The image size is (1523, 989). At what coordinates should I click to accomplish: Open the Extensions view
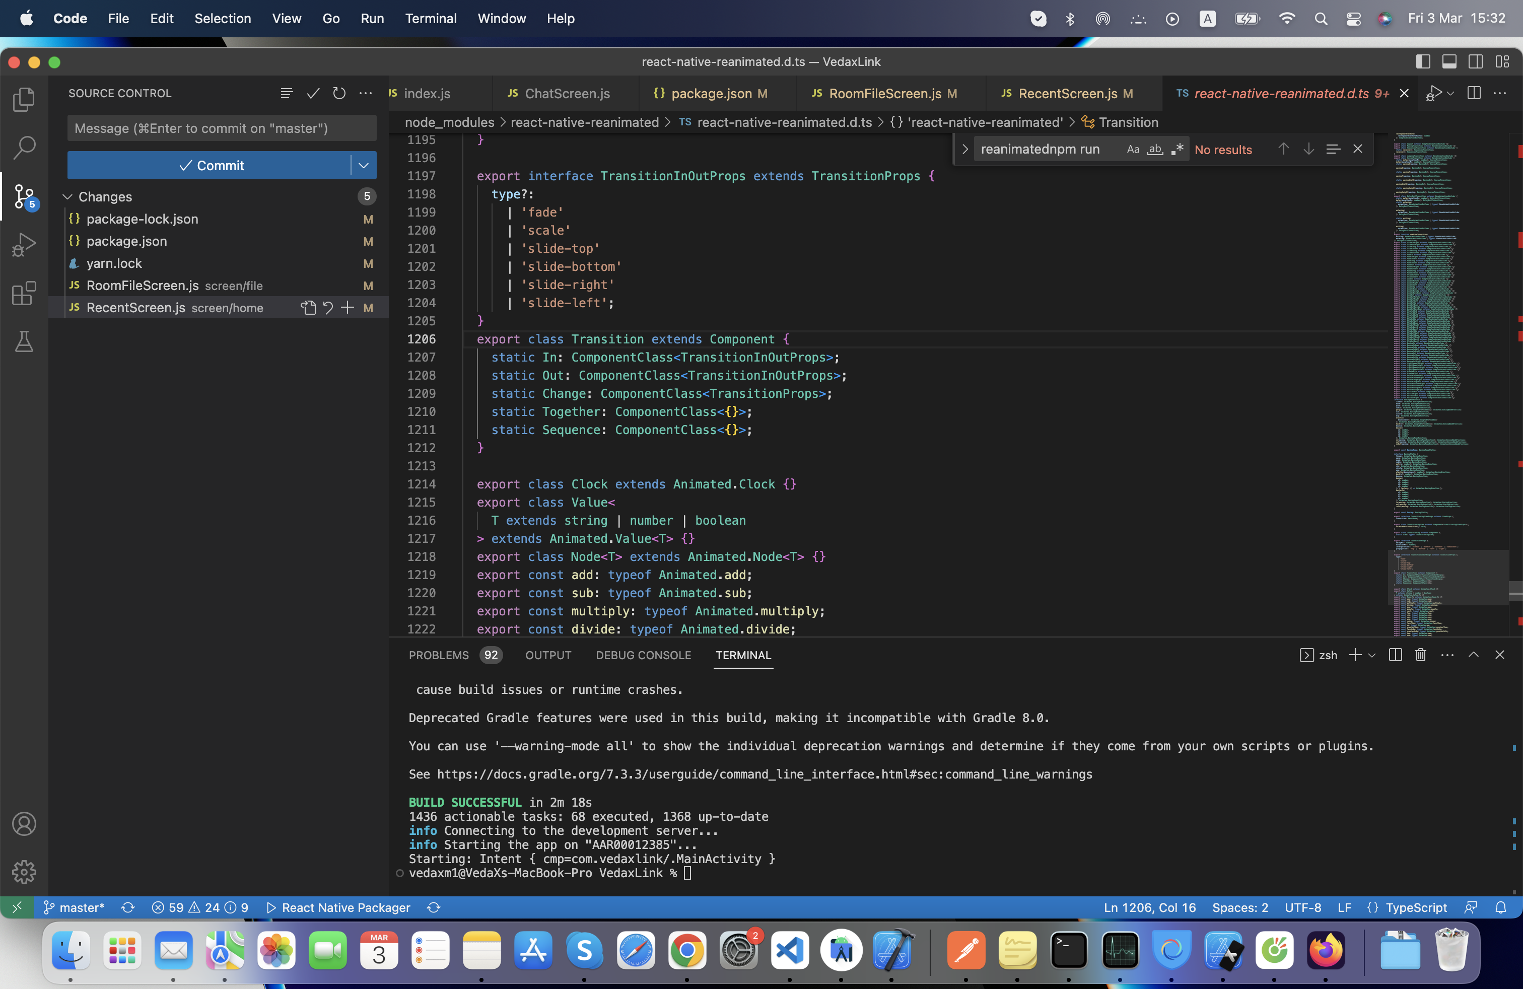click(24, 293)
